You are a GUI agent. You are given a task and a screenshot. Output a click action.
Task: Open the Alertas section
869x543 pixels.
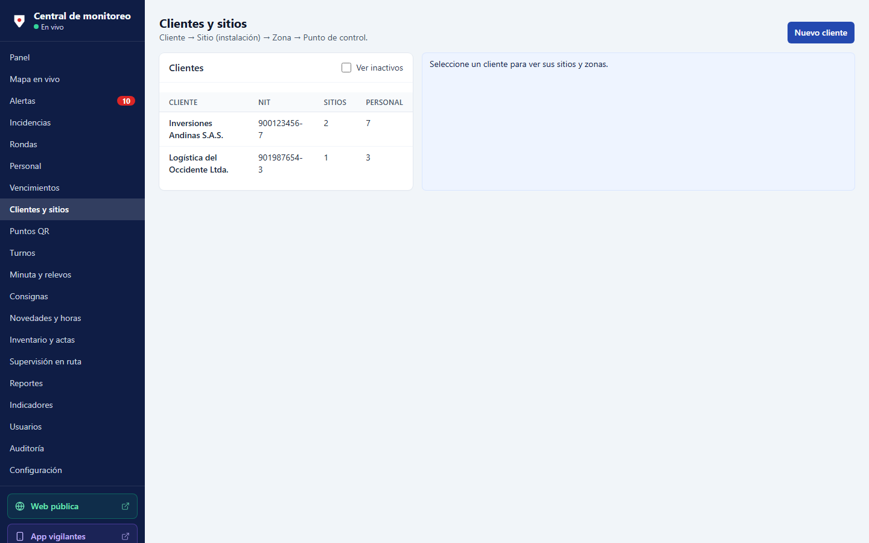(x=72, y=101)
